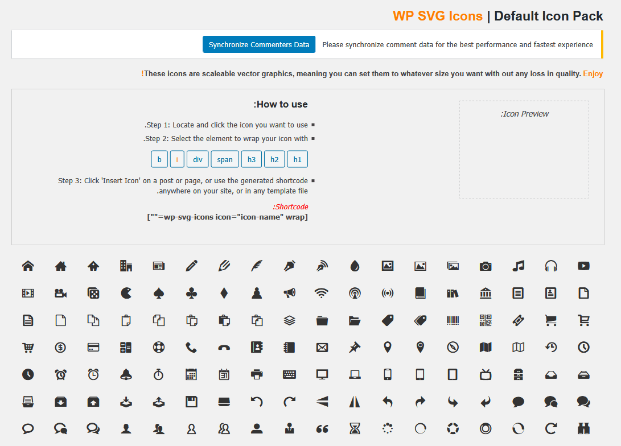Pick the bell icon

point(126,374)
